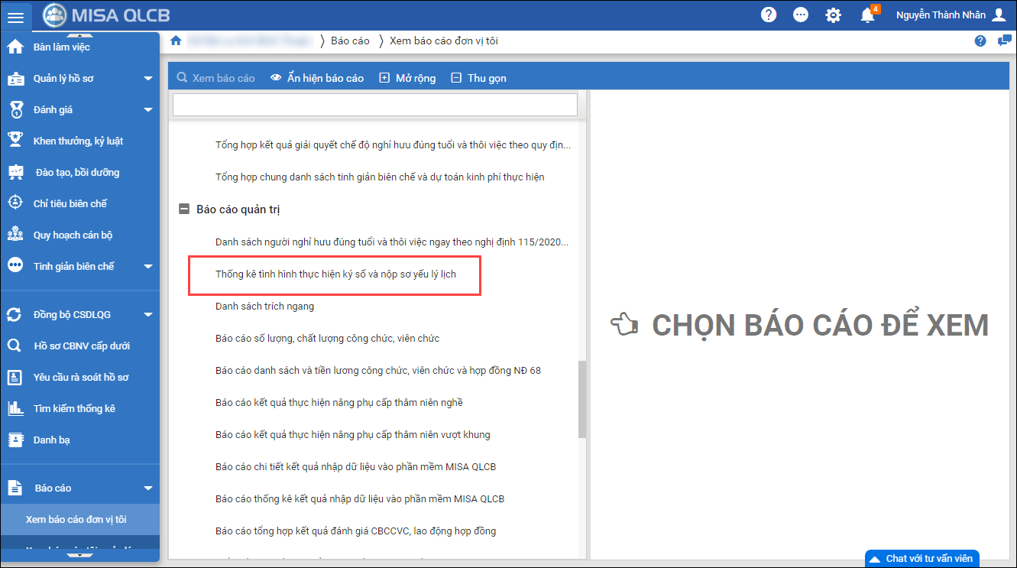
Task: Click the Mở rộng button
Action: (407, 78)
